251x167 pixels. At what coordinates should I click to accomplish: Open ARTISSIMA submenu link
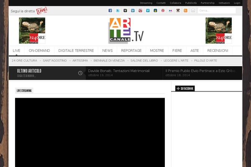[80, 61]
